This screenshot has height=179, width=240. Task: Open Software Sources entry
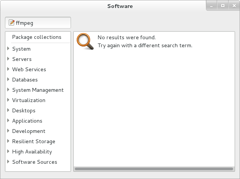click(x=35, y=162)
